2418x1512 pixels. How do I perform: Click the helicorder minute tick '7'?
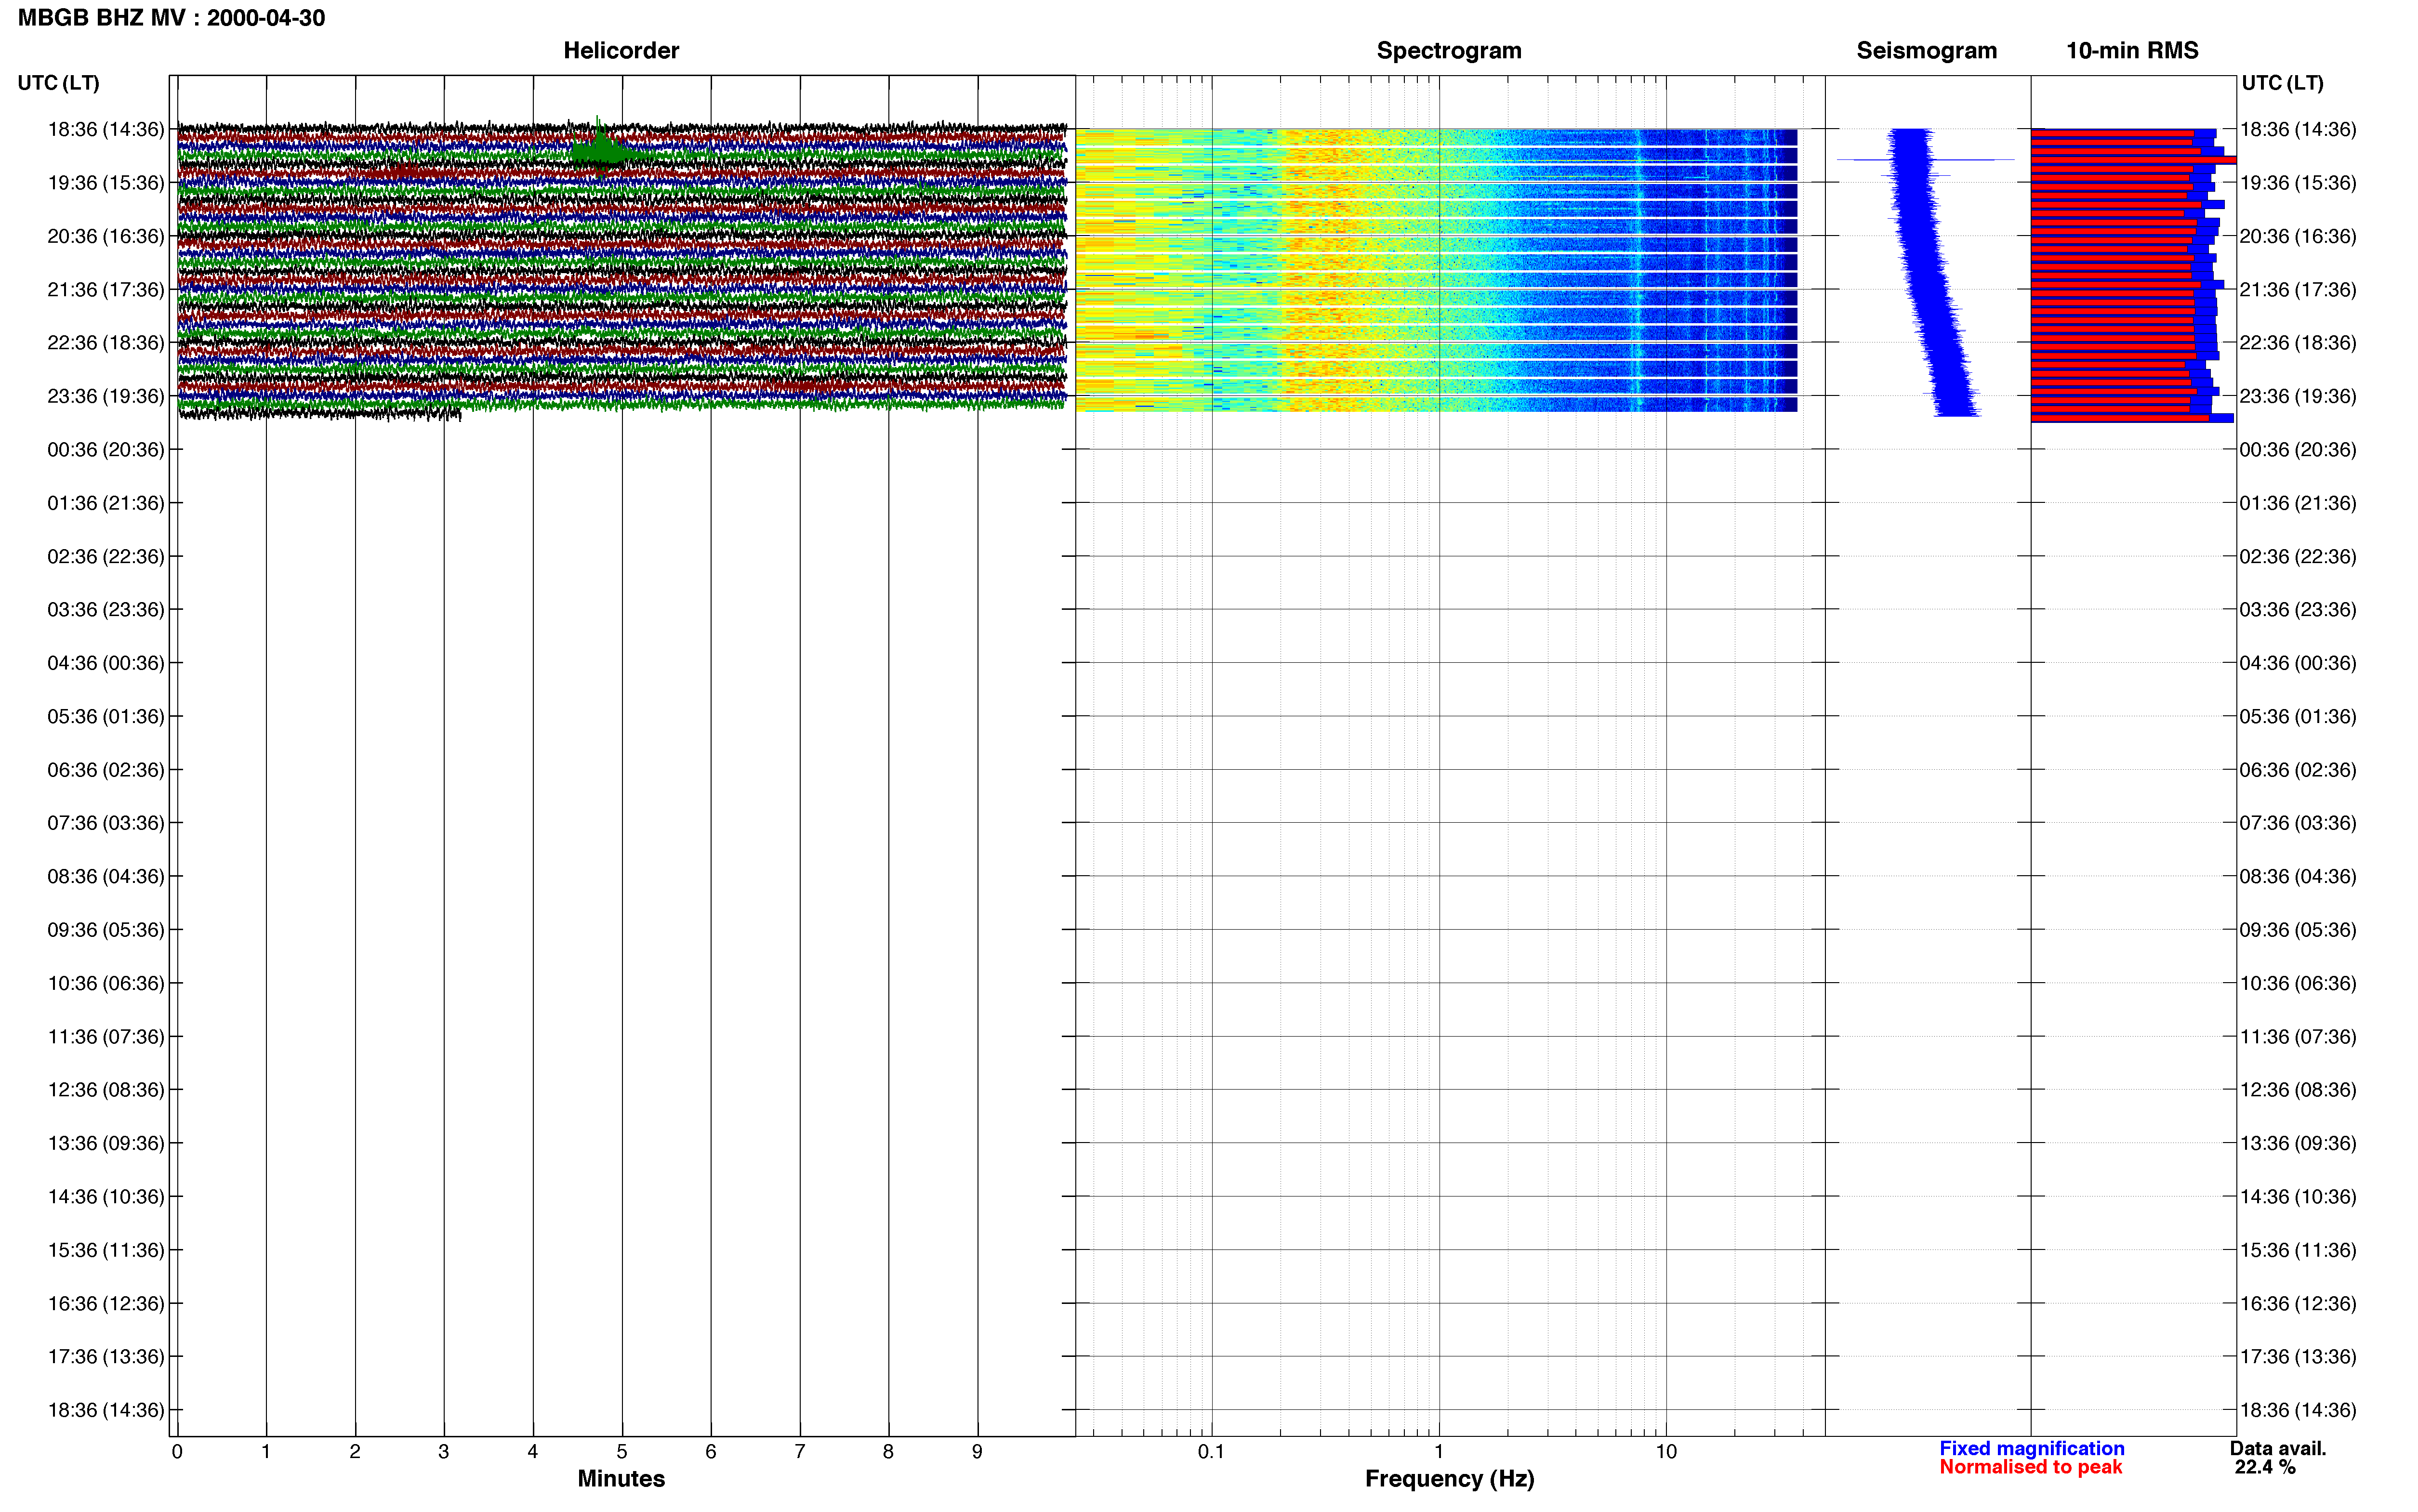pos(800,1452)
